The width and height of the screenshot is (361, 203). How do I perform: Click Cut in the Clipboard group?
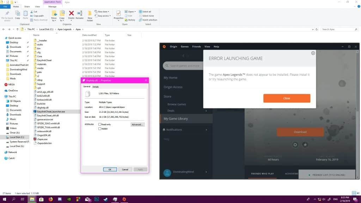(x=34, y=12)
